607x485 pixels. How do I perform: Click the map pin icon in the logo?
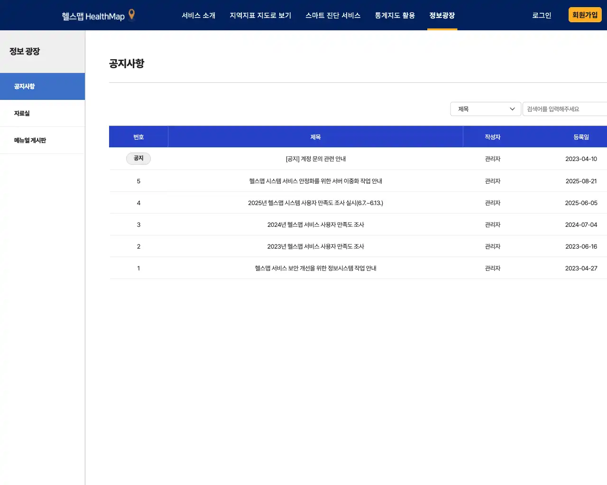[131, 15]
